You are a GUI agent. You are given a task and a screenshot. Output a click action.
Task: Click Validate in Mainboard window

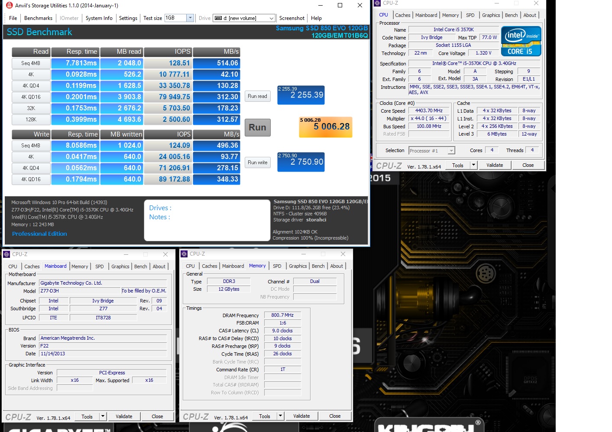[124, 416]
